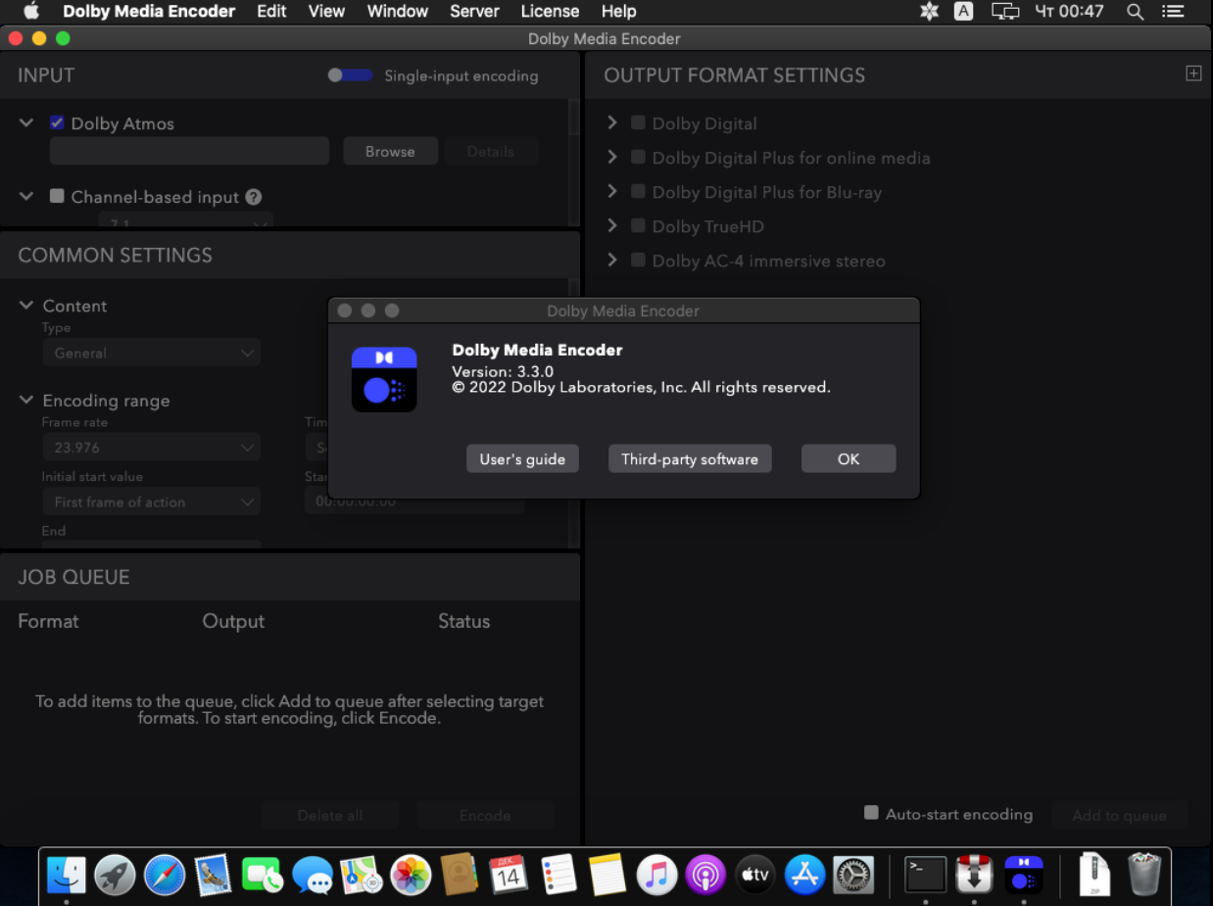The height and width of the screenshot is (906, 1213).
Task: Click the Dolby Atmos file path field
Action: coord(189,151)
